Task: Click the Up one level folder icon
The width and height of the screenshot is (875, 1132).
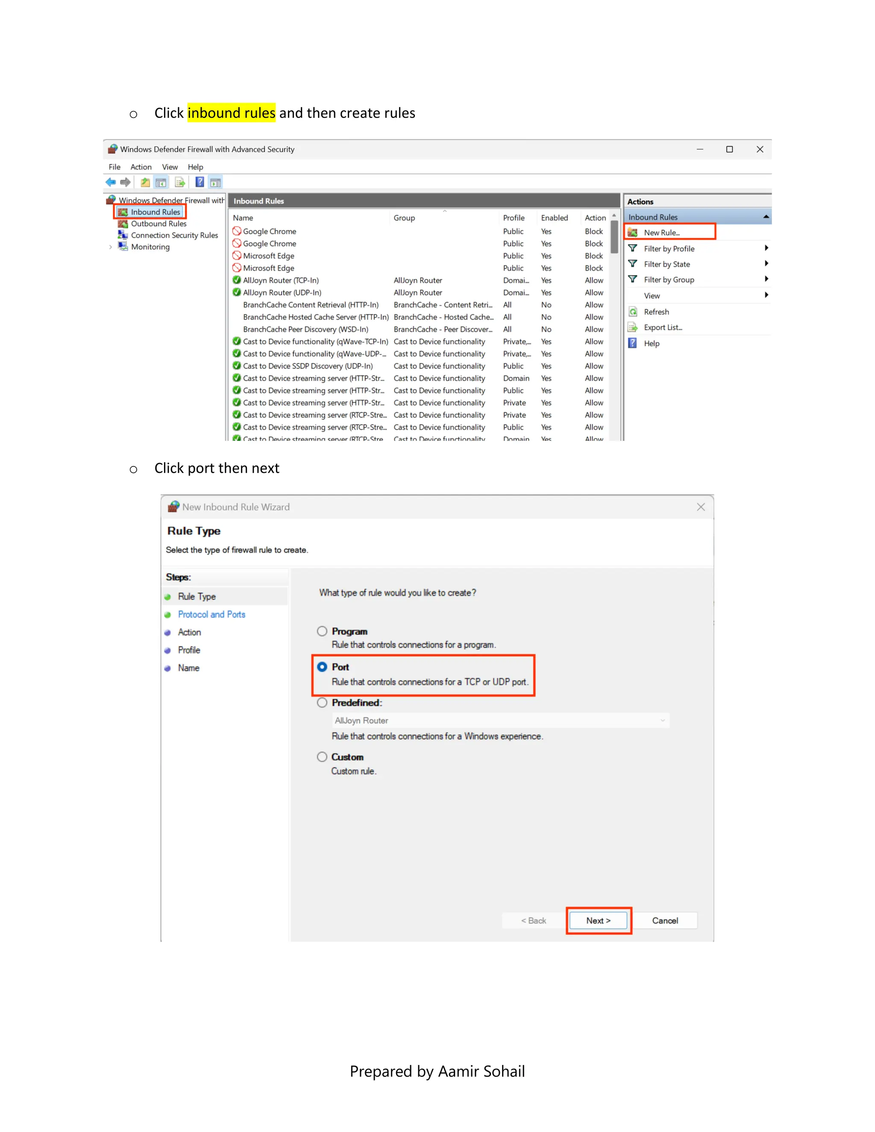Action: (x=145, y=182)
